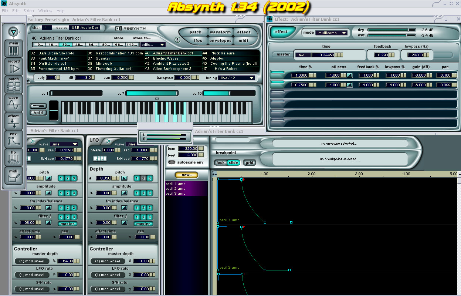Open the edits... dropdown
461x296 pixels.
click(x=153, y=45)
